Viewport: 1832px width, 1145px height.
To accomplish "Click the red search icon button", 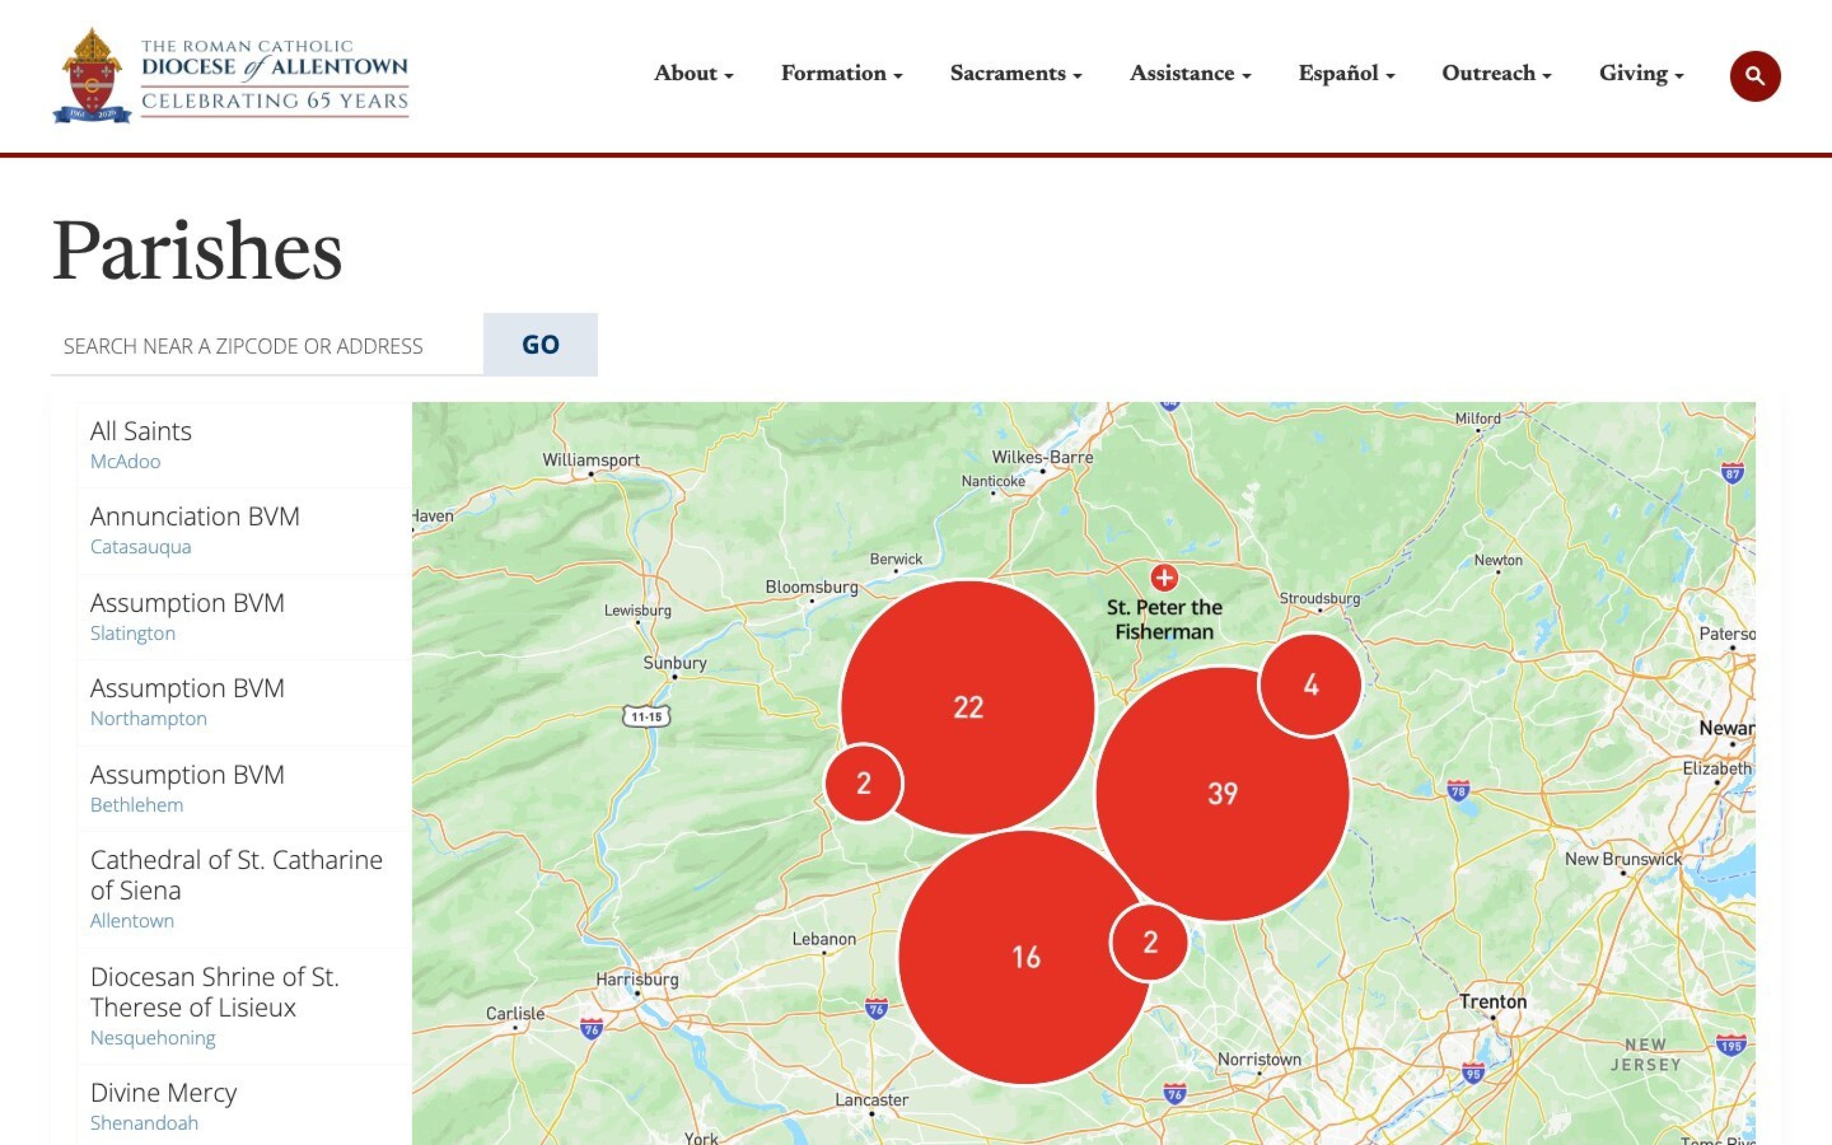I will pyautogui.click(x=1755, y=76).
